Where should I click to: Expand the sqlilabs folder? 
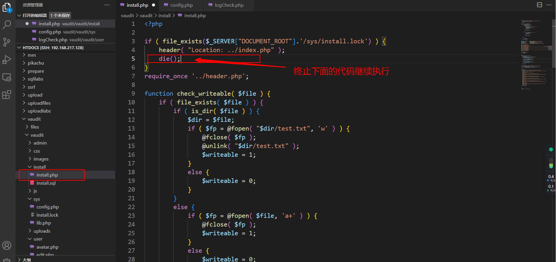(x=24, y=79)
